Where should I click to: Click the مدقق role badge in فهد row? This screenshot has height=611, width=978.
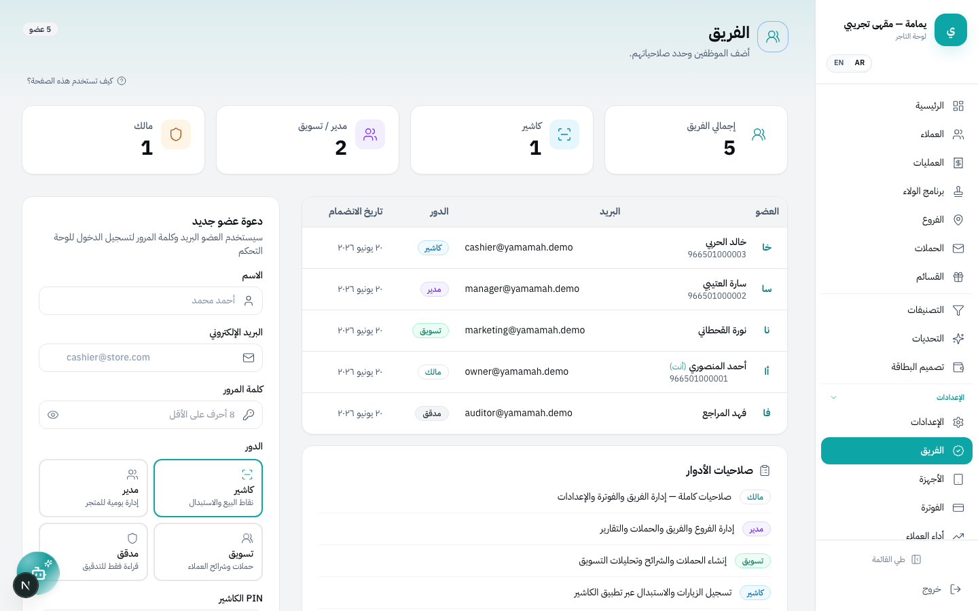click(x=432, y=413)
